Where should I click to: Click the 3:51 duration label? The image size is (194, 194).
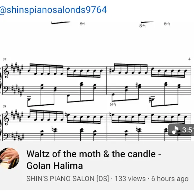(188, 130)
